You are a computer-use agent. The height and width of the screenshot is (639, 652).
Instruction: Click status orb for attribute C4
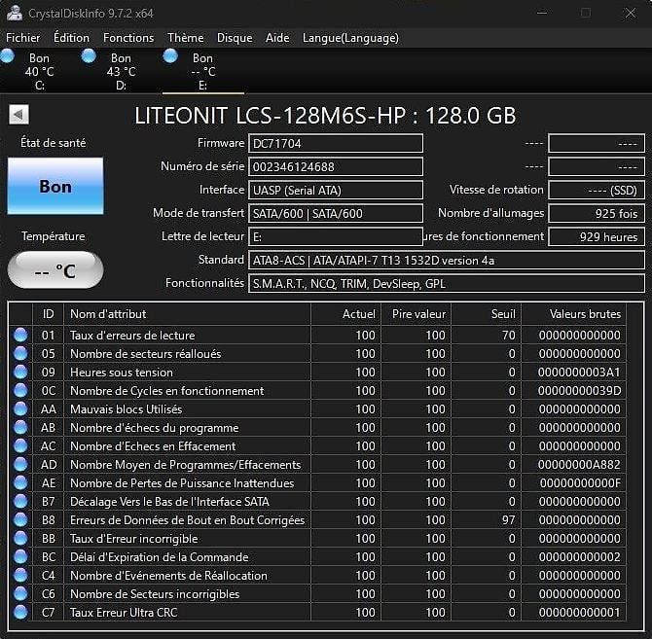[20, 576]
